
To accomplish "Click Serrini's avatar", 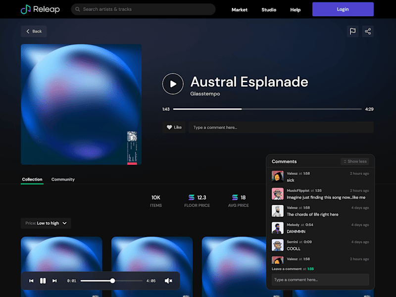I will 278,245.
